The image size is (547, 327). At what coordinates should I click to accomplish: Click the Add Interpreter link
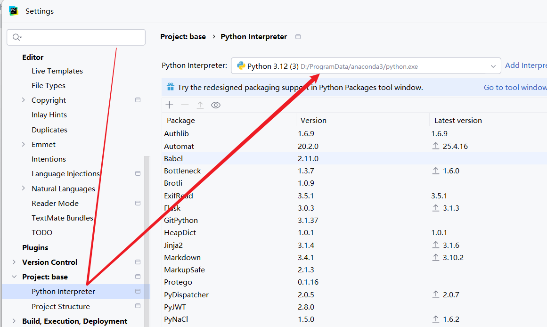pos(526,65)
